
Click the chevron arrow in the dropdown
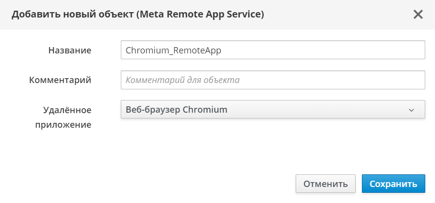click(x=411, y=110)
